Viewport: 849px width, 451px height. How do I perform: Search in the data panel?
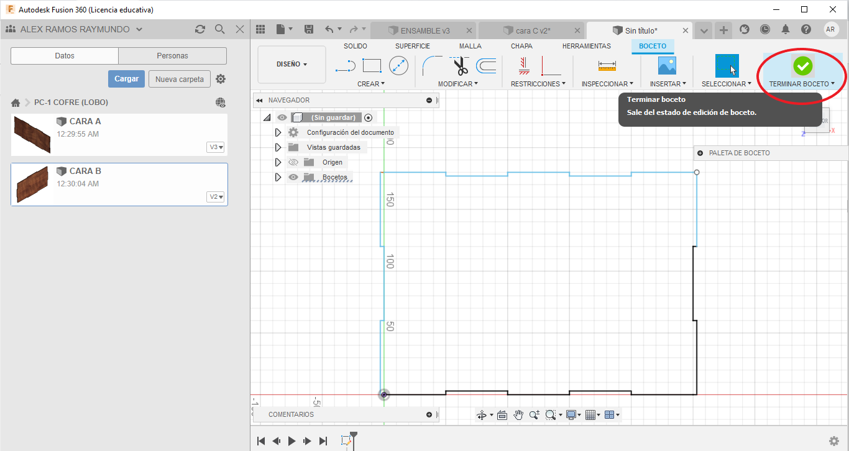pos(219,29)
